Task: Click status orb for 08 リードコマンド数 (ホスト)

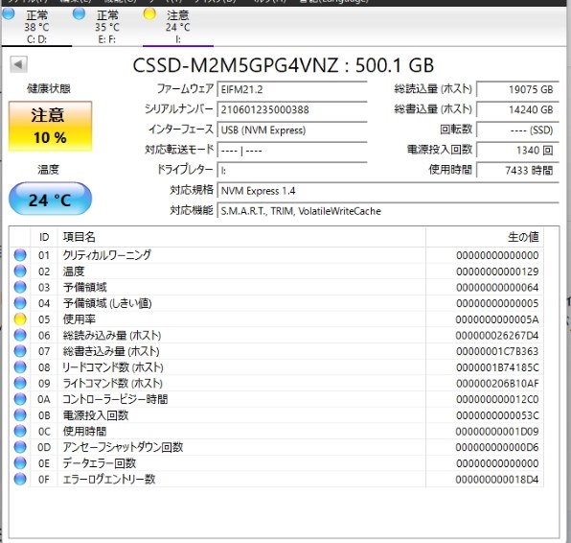Action: (20, 367)
